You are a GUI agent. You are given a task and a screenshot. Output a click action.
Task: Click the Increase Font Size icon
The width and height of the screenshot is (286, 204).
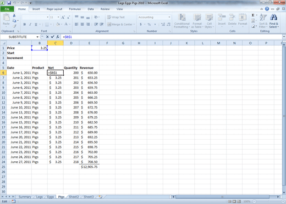click(63, 18)
